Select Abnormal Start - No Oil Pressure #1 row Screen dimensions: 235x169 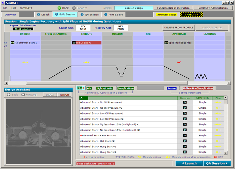click(x=128, y=102)
